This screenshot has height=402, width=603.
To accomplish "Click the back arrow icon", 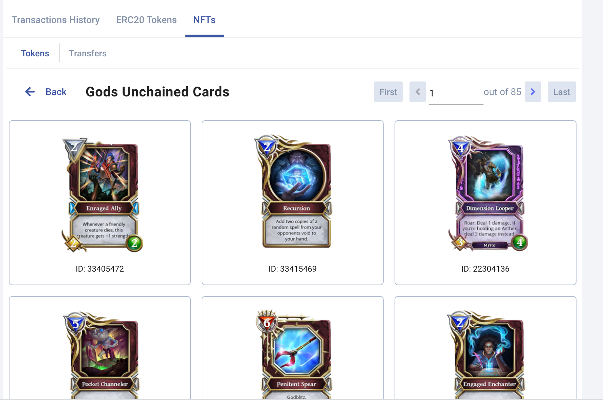I will [x=30, y=92].
